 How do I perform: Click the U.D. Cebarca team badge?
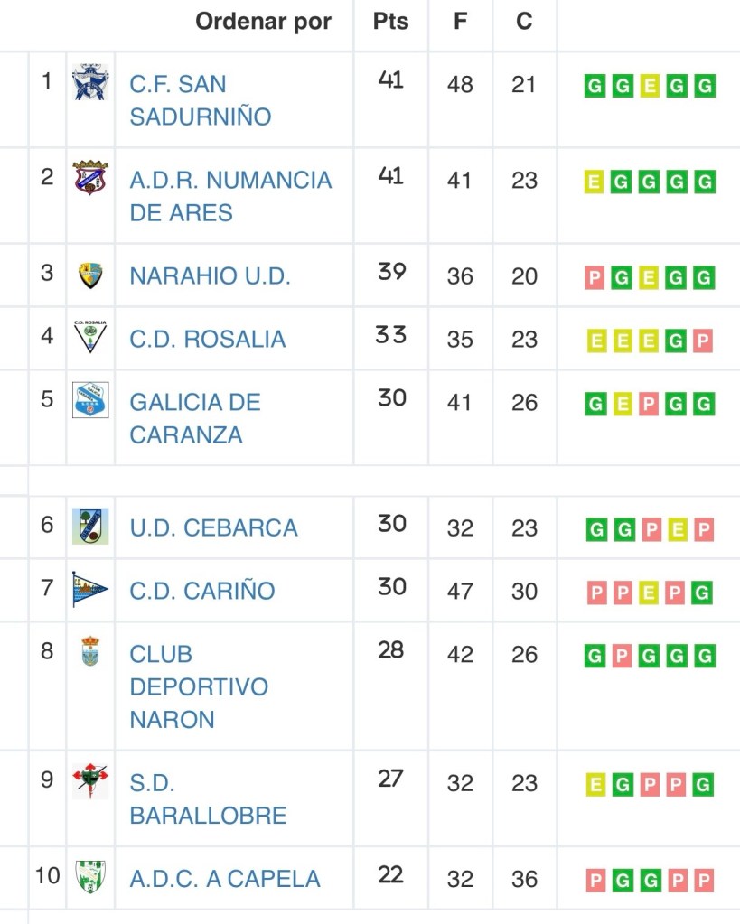click(x=90, y=527)
